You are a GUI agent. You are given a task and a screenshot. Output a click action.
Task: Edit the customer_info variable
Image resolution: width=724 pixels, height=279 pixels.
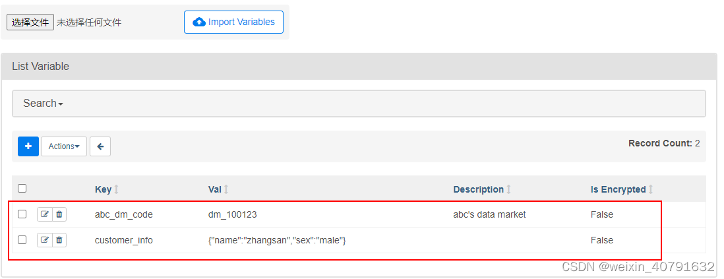pyautogui.click(x=45, y=240)
